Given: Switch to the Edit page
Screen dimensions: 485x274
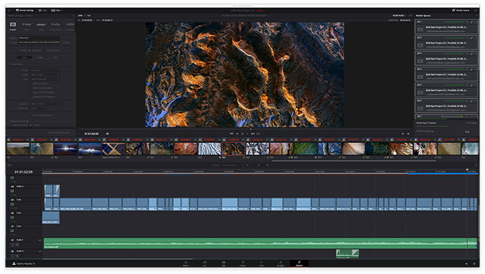Looking at the screenshot, I should coord(223,264).
